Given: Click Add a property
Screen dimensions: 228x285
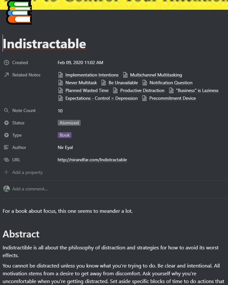Looking at the screenshot, I should click(x=27, y=172).
